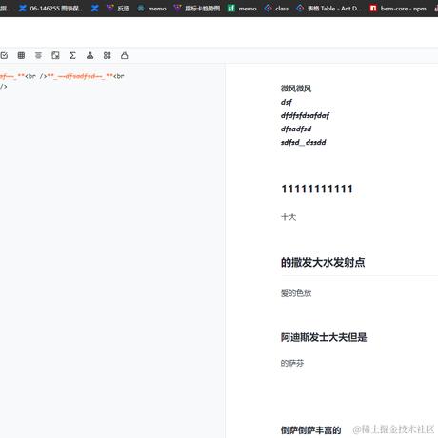The height and width of the screenshot is (438, 438).
Task: Click the 十大 paragraph in preview
Action: click(289, 217)
